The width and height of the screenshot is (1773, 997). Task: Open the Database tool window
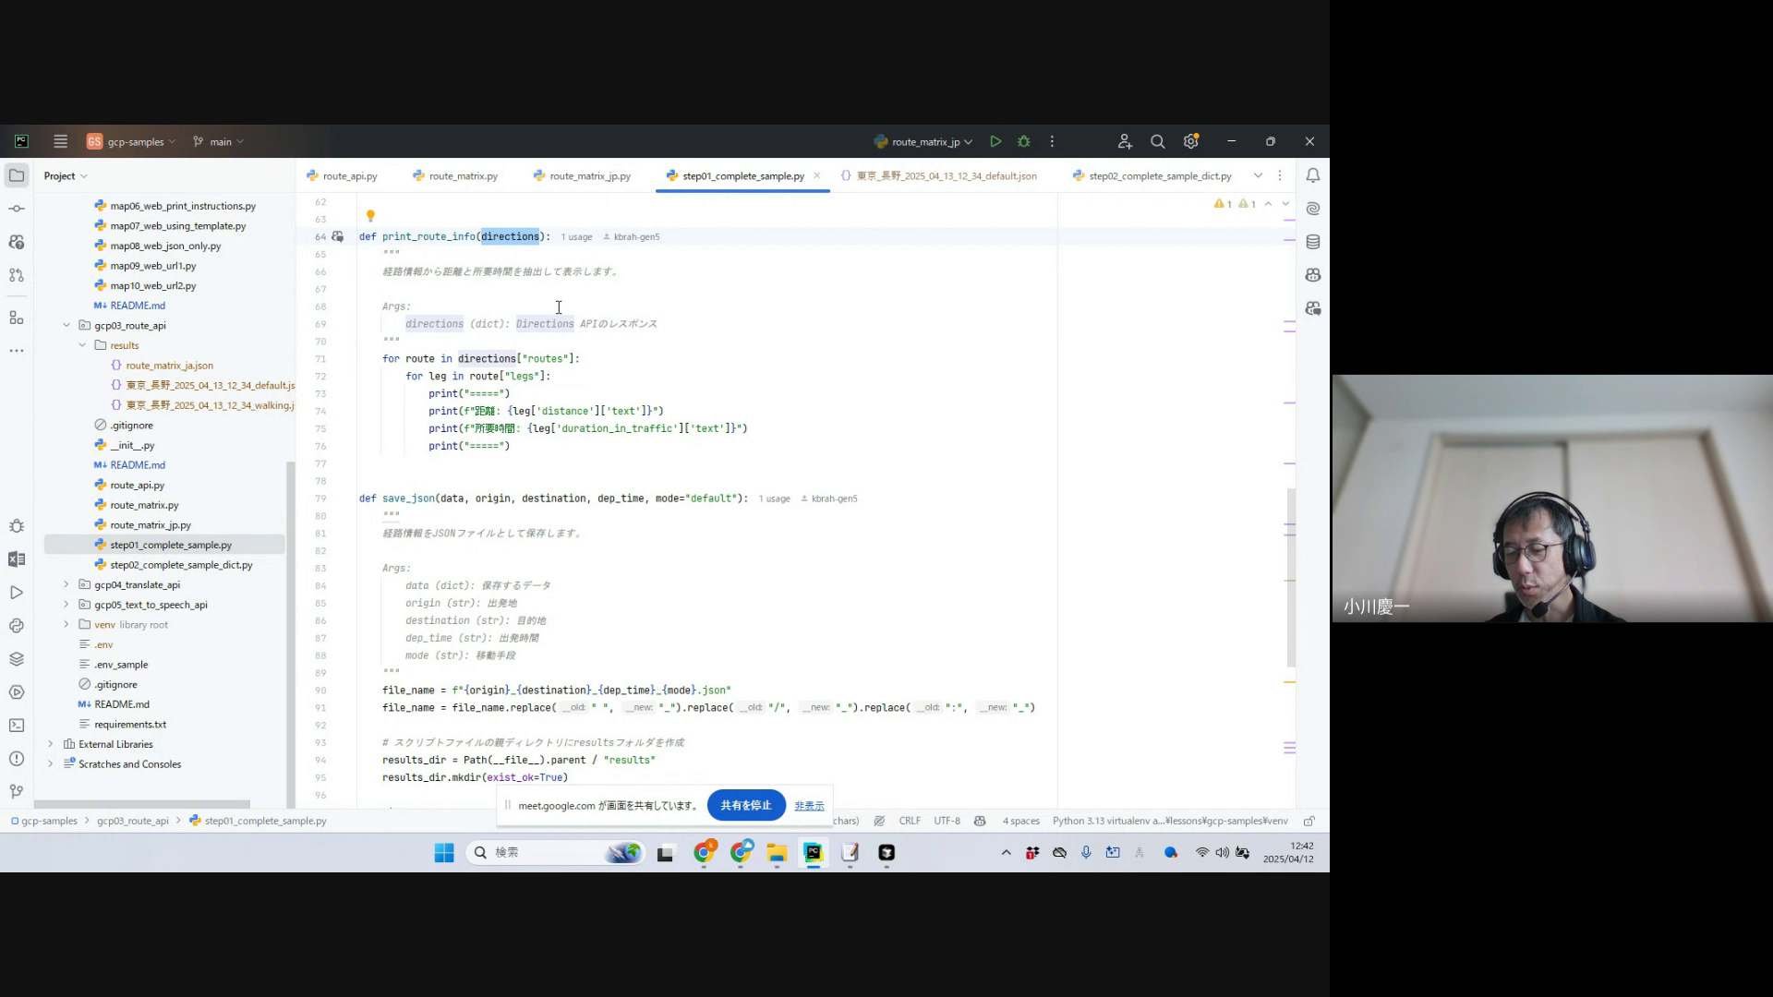pos(1312,242)
